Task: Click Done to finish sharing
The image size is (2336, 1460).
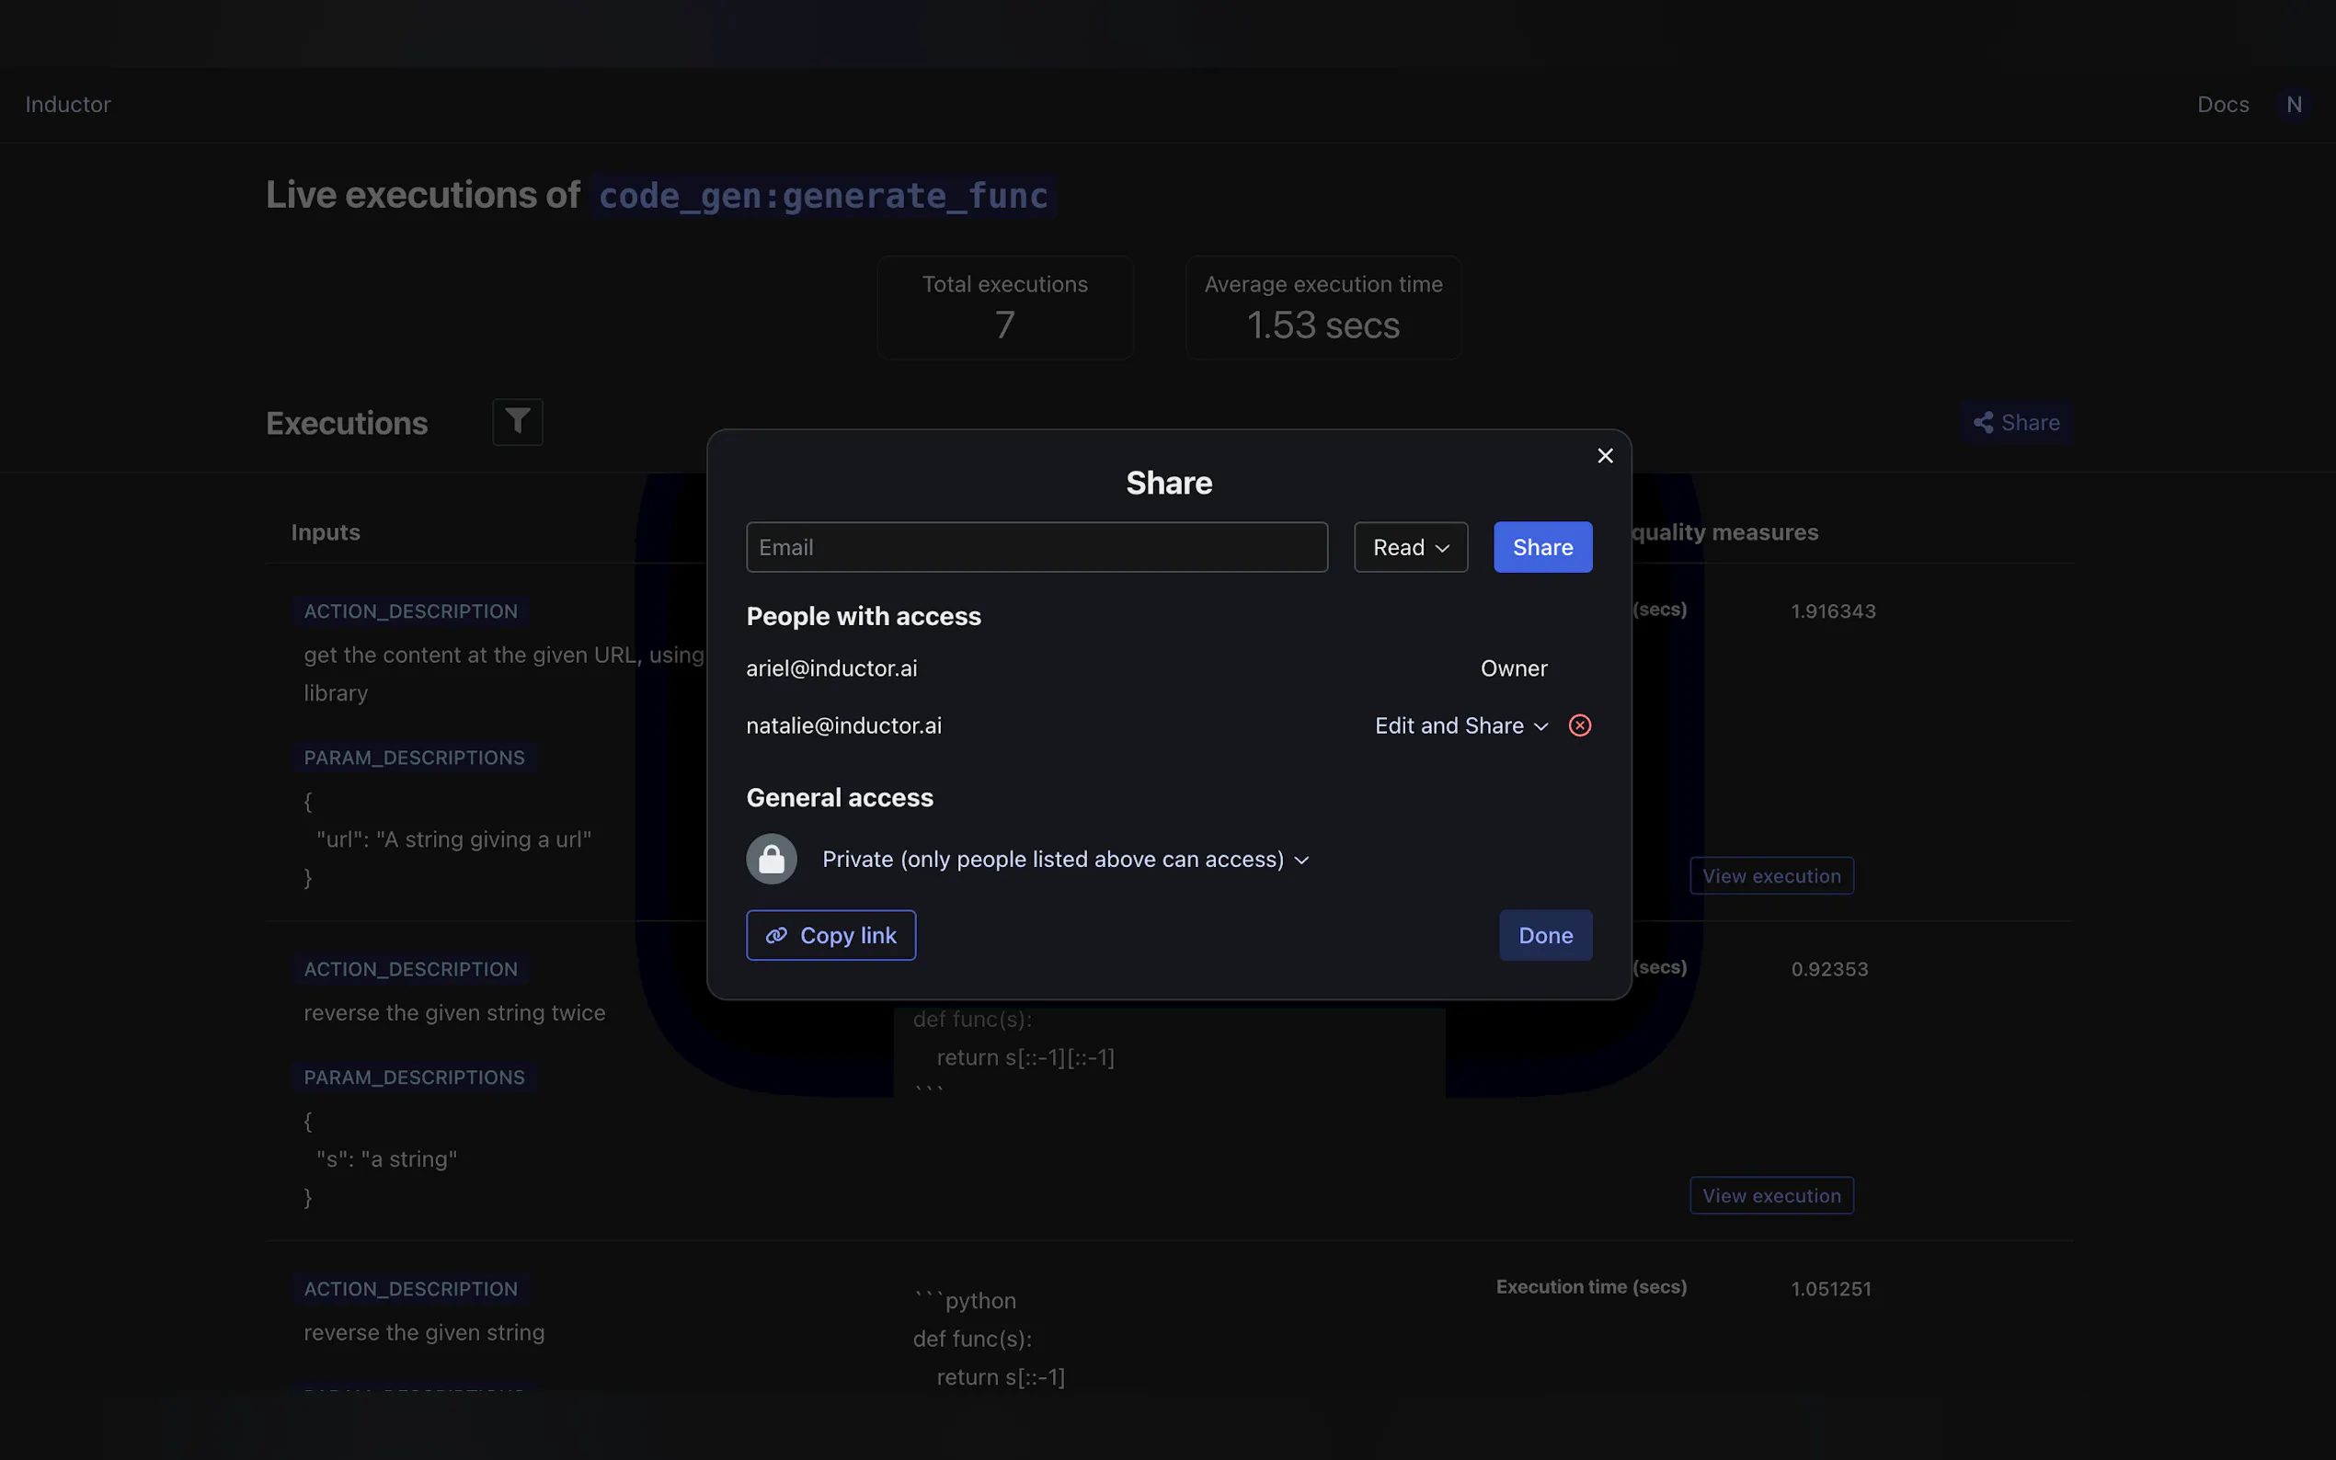Action: (1545, 935)
